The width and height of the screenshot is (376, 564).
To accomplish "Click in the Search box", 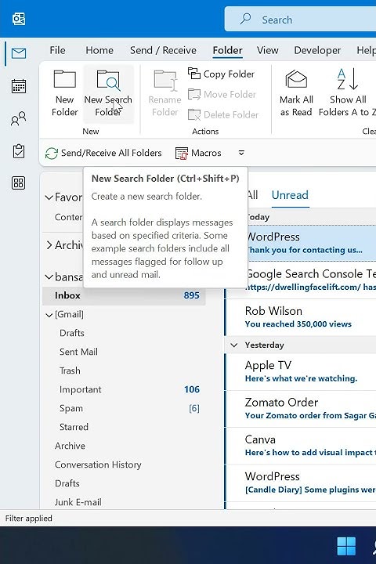I will [x=300, y=19].
